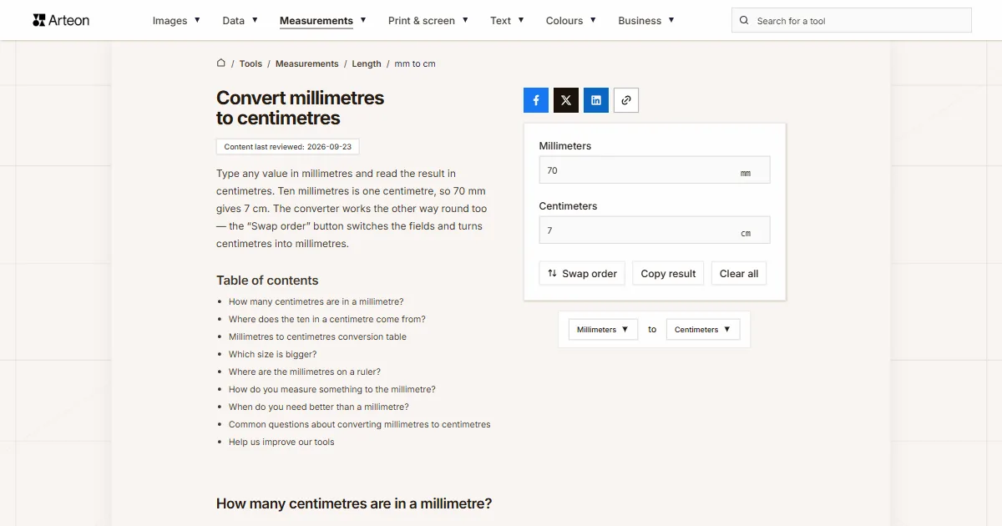Jump to 'How many centimetres are in a millimetre?'
Viewport: 1002px width, 526px height.
click(x=316, y=301)
